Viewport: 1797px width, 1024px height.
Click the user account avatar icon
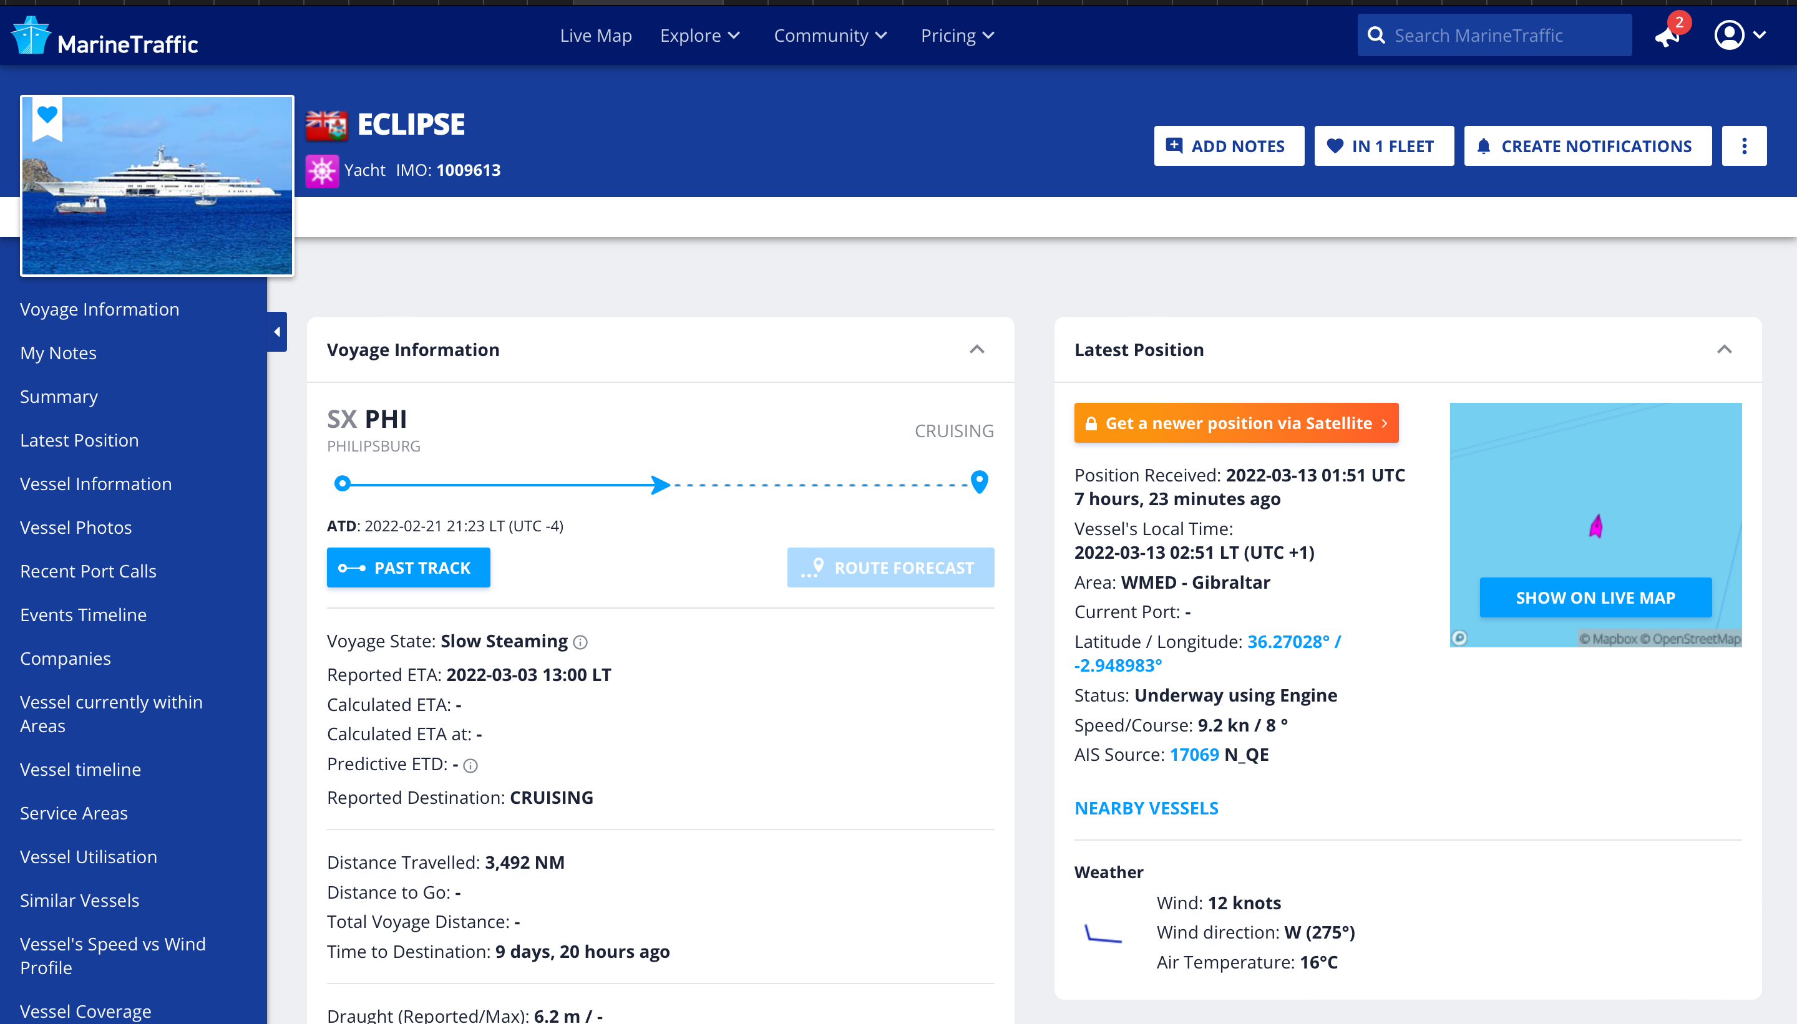pyautogui.click(x=1729, y=35)
